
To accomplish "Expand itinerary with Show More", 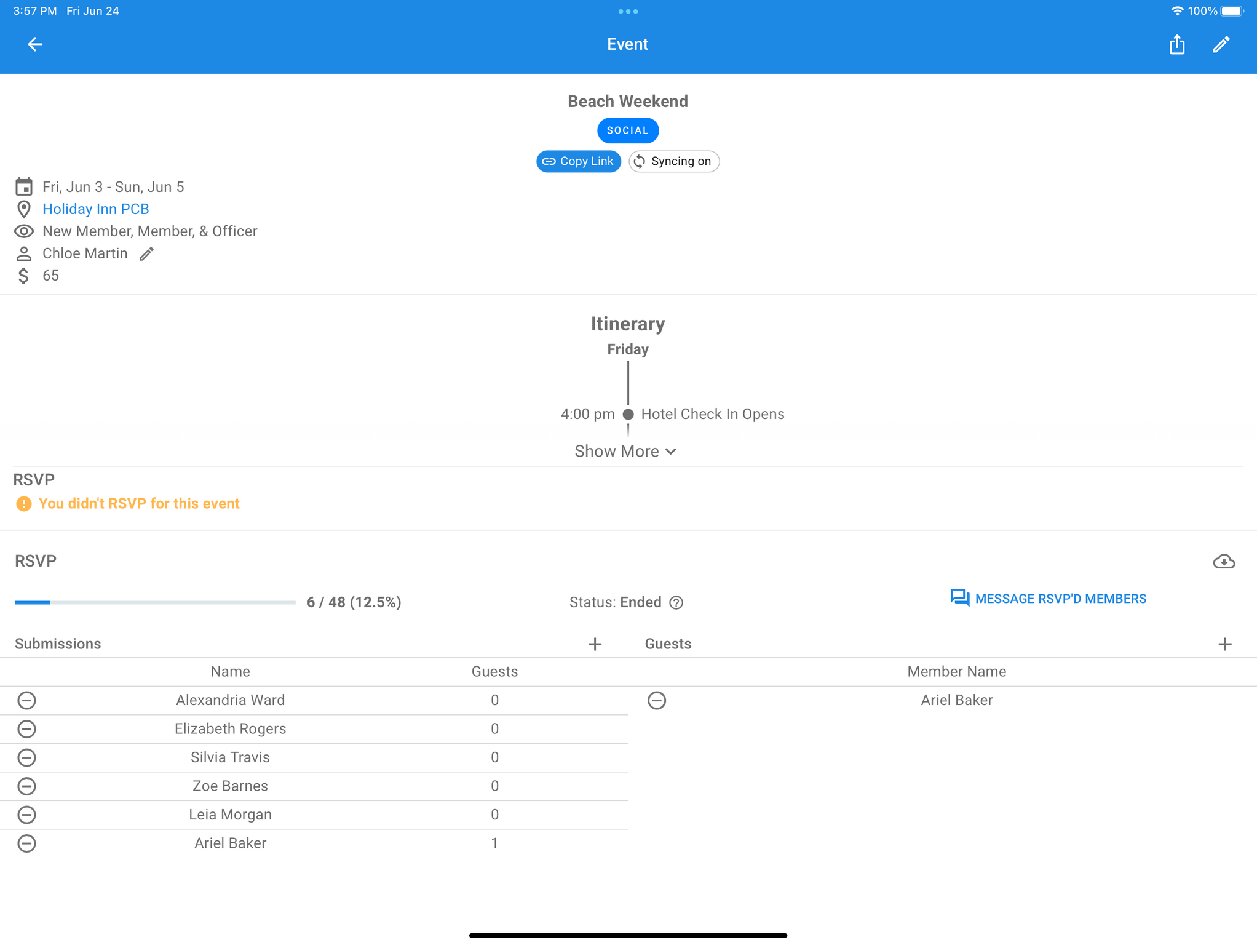I will [625, 451].
